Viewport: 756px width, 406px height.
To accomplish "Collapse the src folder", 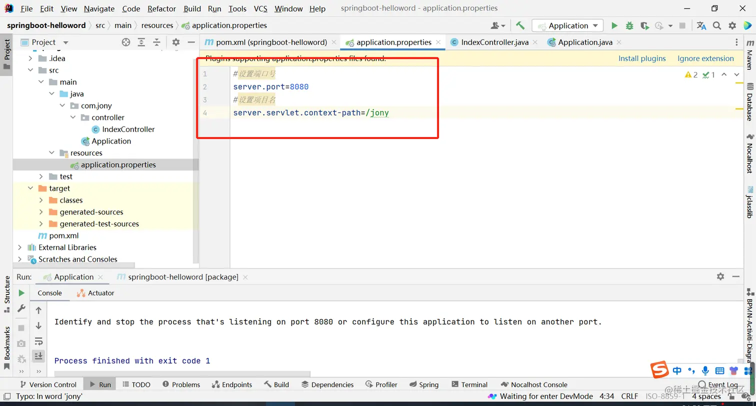I will [x=31, y=70].
